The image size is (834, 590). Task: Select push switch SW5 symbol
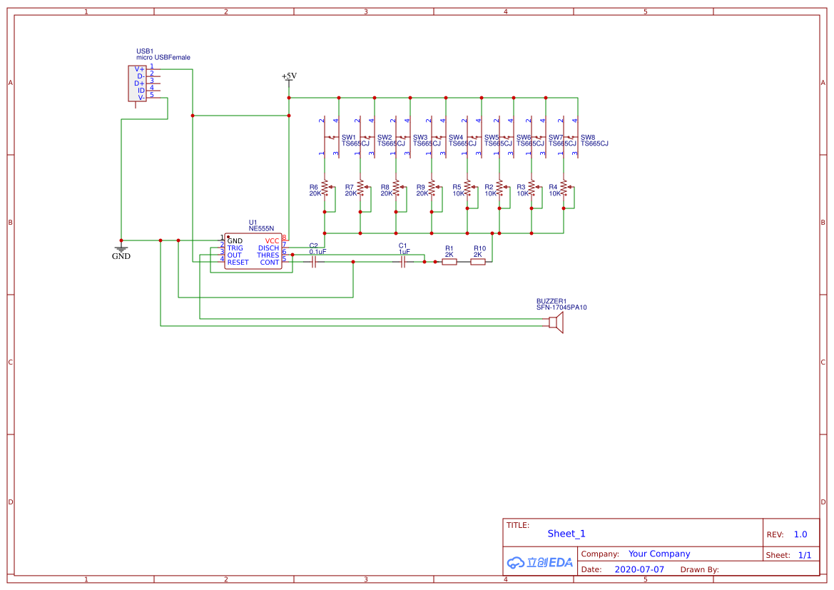[x=474, y=137]
